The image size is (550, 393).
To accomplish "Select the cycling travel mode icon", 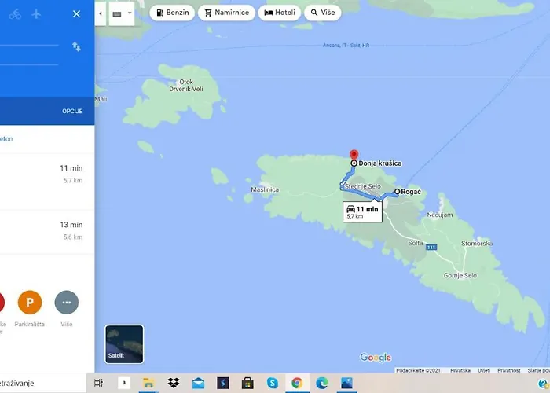I will click(16, 14).
